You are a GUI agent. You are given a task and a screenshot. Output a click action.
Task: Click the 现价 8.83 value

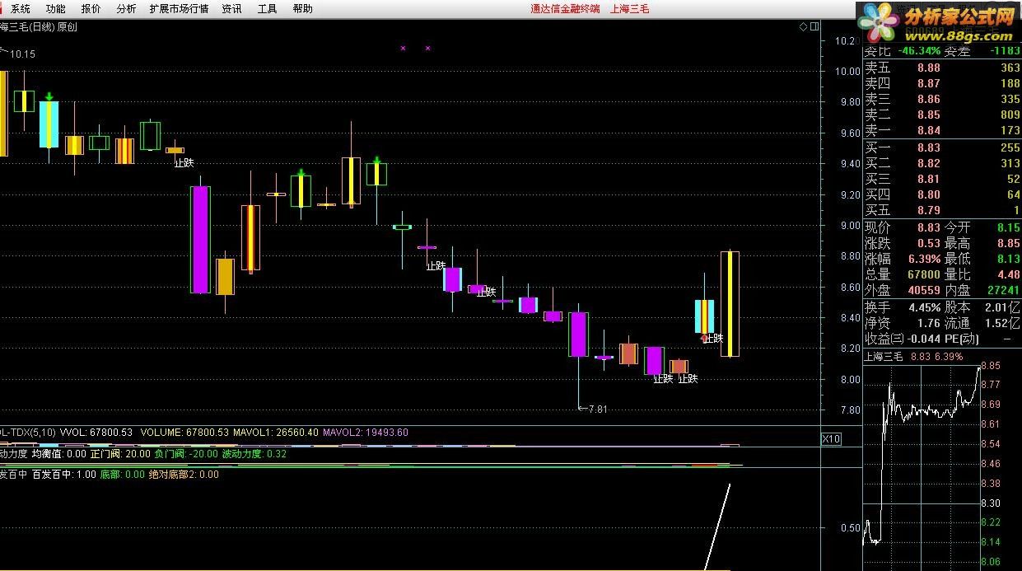[928, 228]
